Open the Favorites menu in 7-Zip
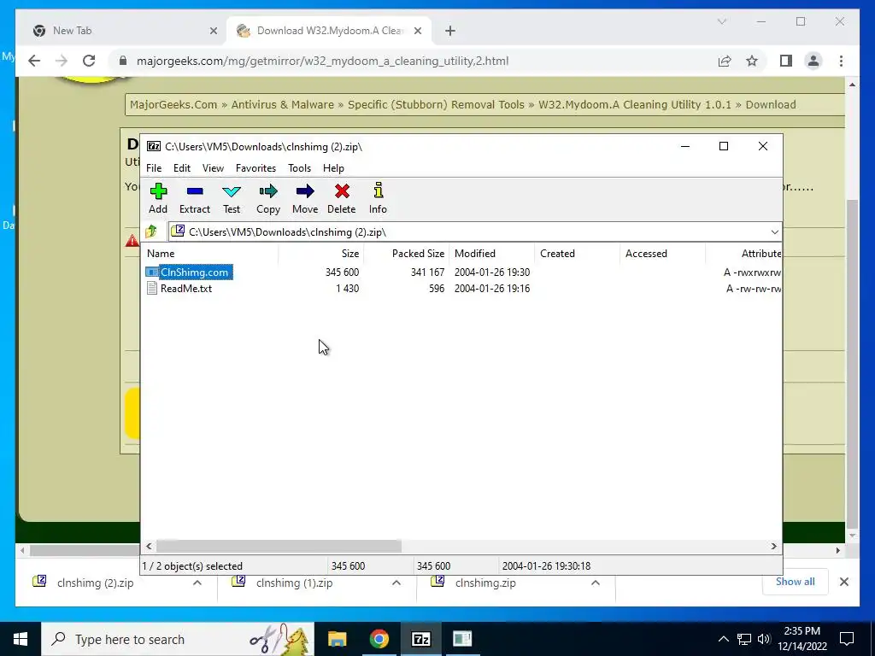The height and width of the screenshot is (656, 875). 255,168
